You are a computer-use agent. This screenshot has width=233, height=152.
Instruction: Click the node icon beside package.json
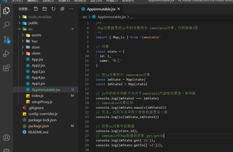pyautogui.click(x=25, y=126)
